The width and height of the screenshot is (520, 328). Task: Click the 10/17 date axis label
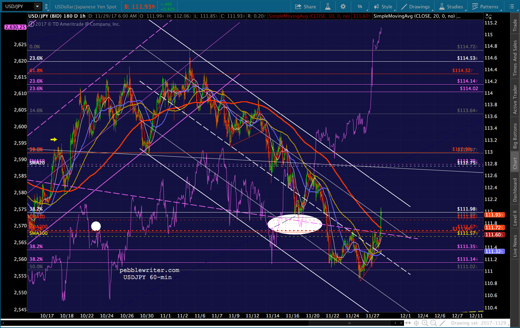point(47,316)
